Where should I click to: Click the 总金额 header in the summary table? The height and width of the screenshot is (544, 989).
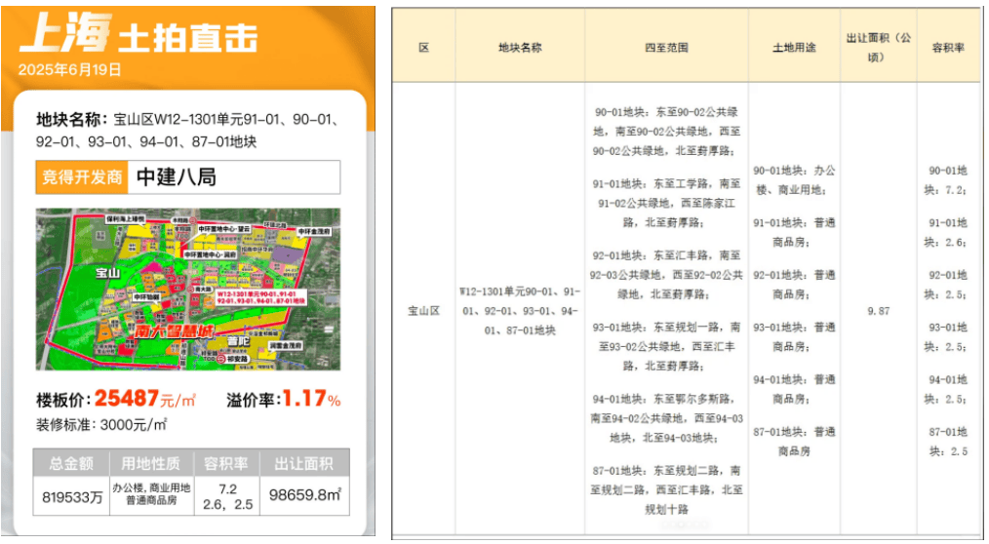point(68,463)
